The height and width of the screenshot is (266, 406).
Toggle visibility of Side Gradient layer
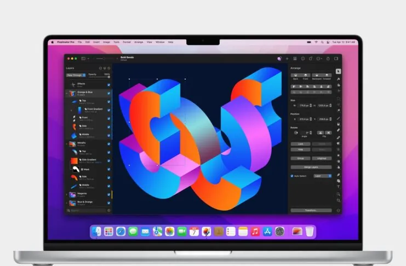tap(108, 161)
